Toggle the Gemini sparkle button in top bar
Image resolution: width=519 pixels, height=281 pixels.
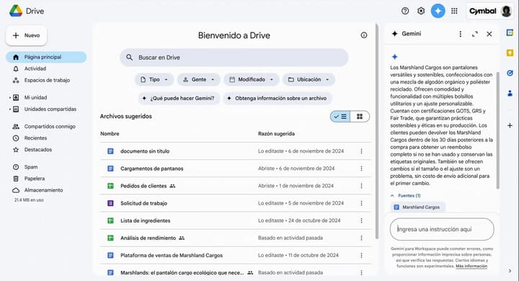click(438, 11)
